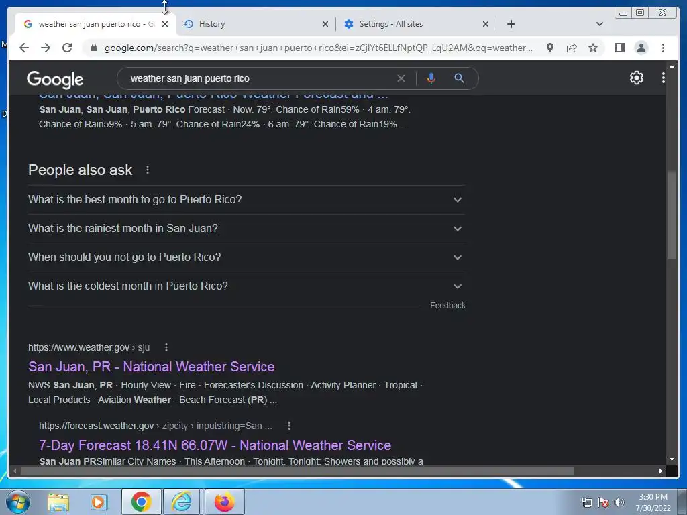Open People also ask options menu

[148, 170]
